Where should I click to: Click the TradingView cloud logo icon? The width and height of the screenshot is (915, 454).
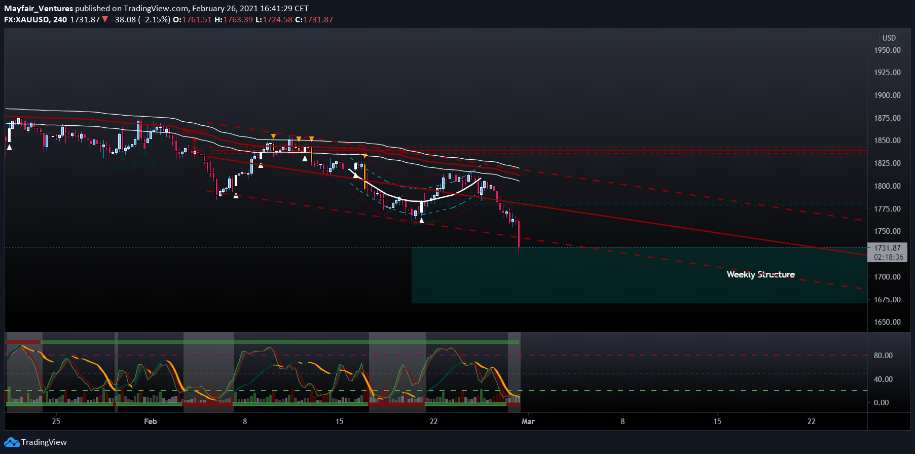click(12, 442)
